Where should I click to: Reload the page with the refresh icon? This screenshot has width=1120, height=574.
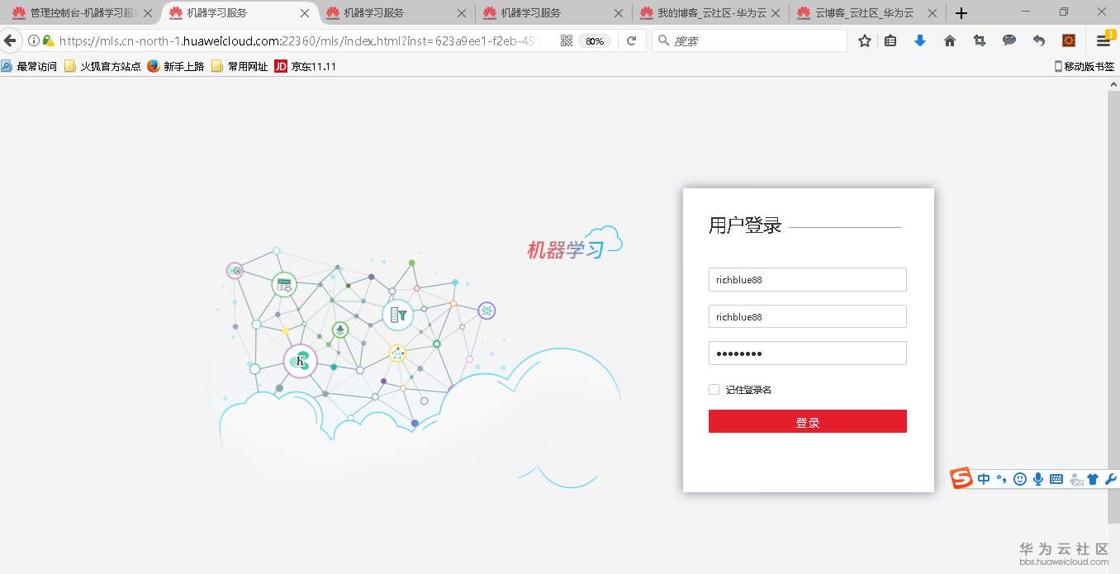coord(632,40)
